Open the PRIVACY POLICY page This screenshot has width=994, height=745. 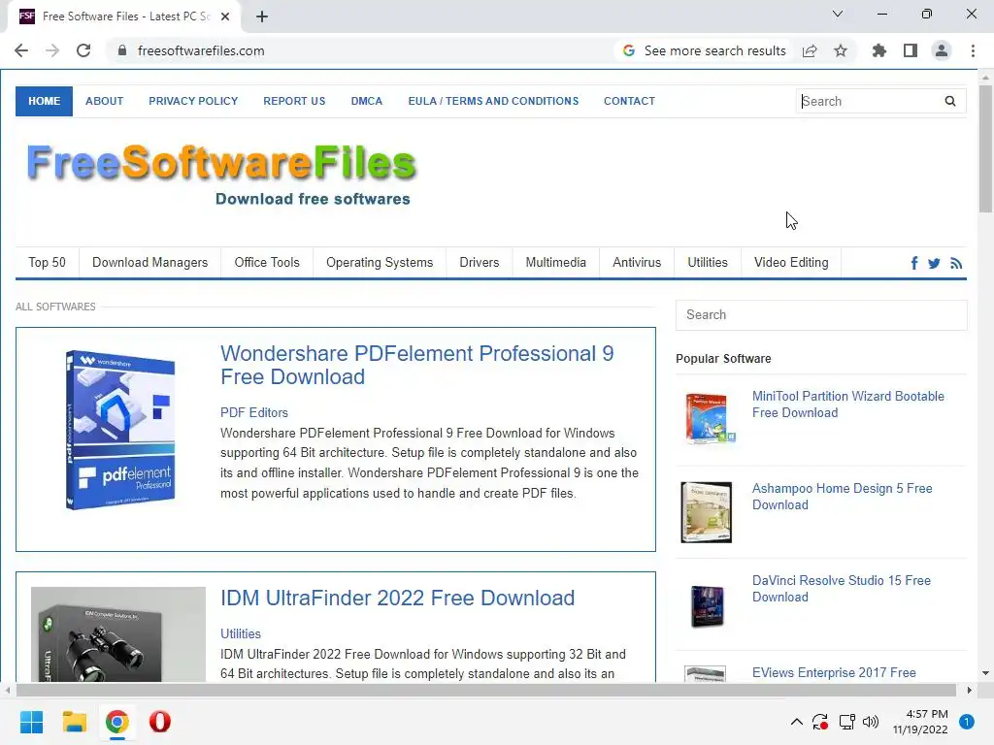(x=193, y=101)
